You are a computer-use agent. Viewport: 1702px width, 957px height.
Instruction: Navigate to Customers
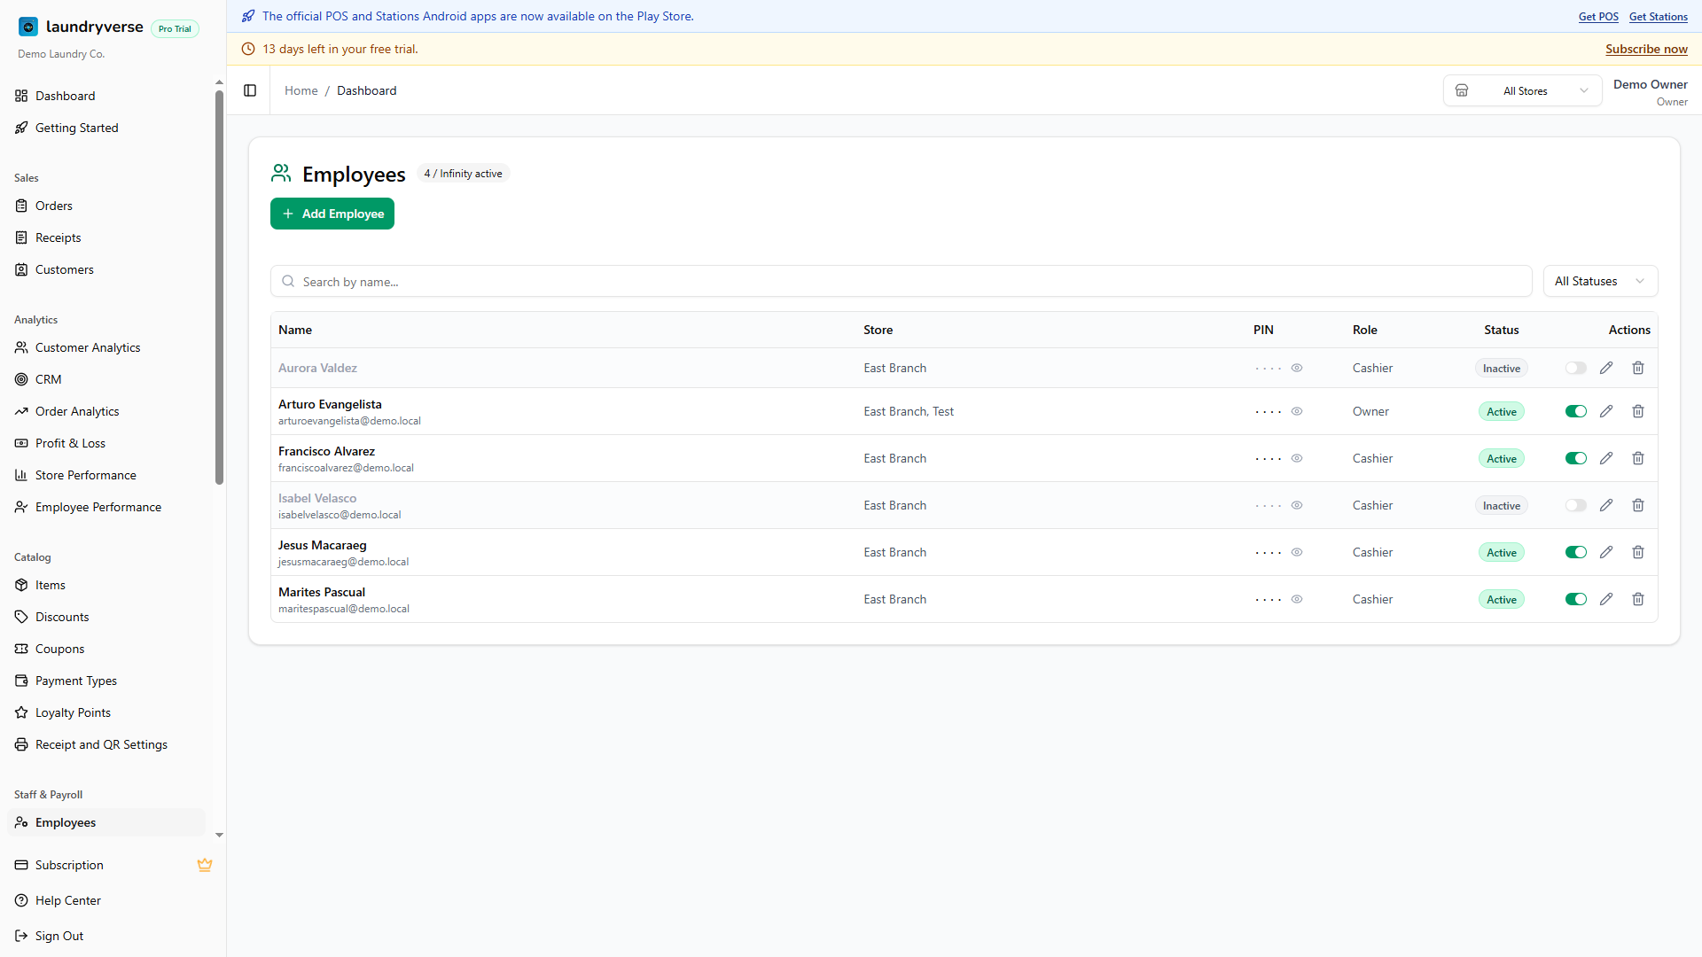(x=106, y=269)
